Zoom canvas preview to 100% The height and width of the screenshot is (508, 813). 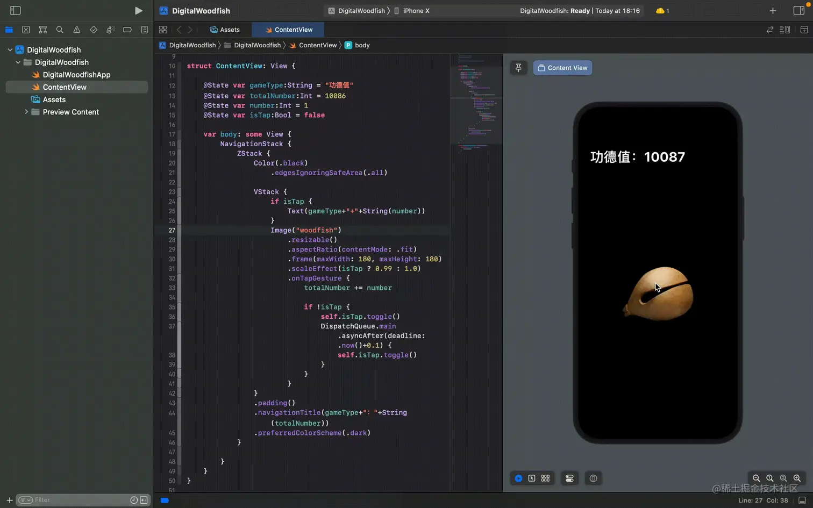click(770, 478)
